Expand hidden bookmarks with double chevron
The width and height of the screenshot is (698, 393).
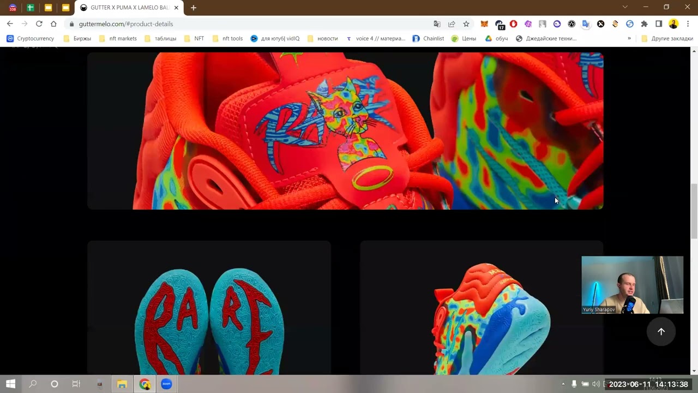[x=629, y=39]
